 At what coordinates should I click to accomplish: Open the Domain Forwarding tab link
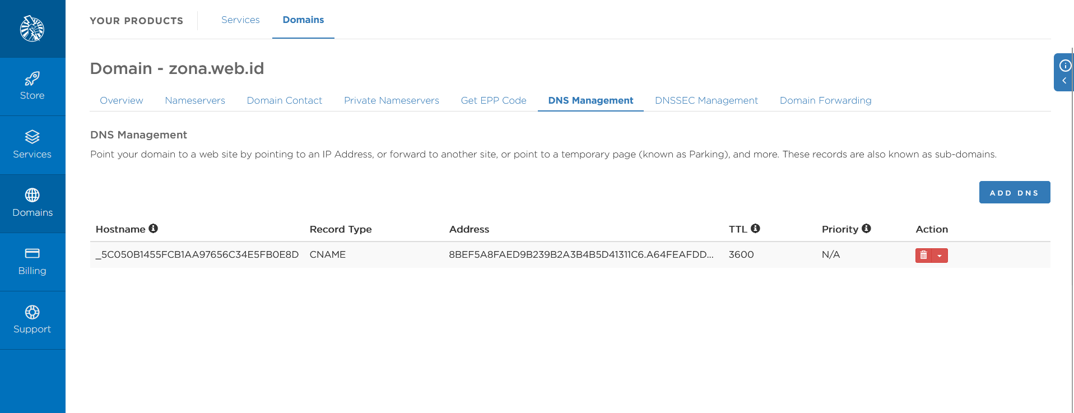(825, 100)
